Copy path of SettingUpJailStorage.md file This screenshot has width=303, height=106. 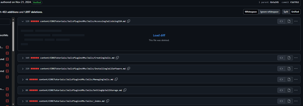point(125,90)
